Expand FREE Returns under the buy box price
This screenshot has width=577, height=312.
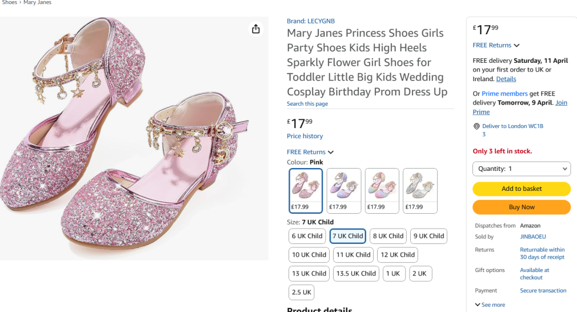tap(496, 45)
